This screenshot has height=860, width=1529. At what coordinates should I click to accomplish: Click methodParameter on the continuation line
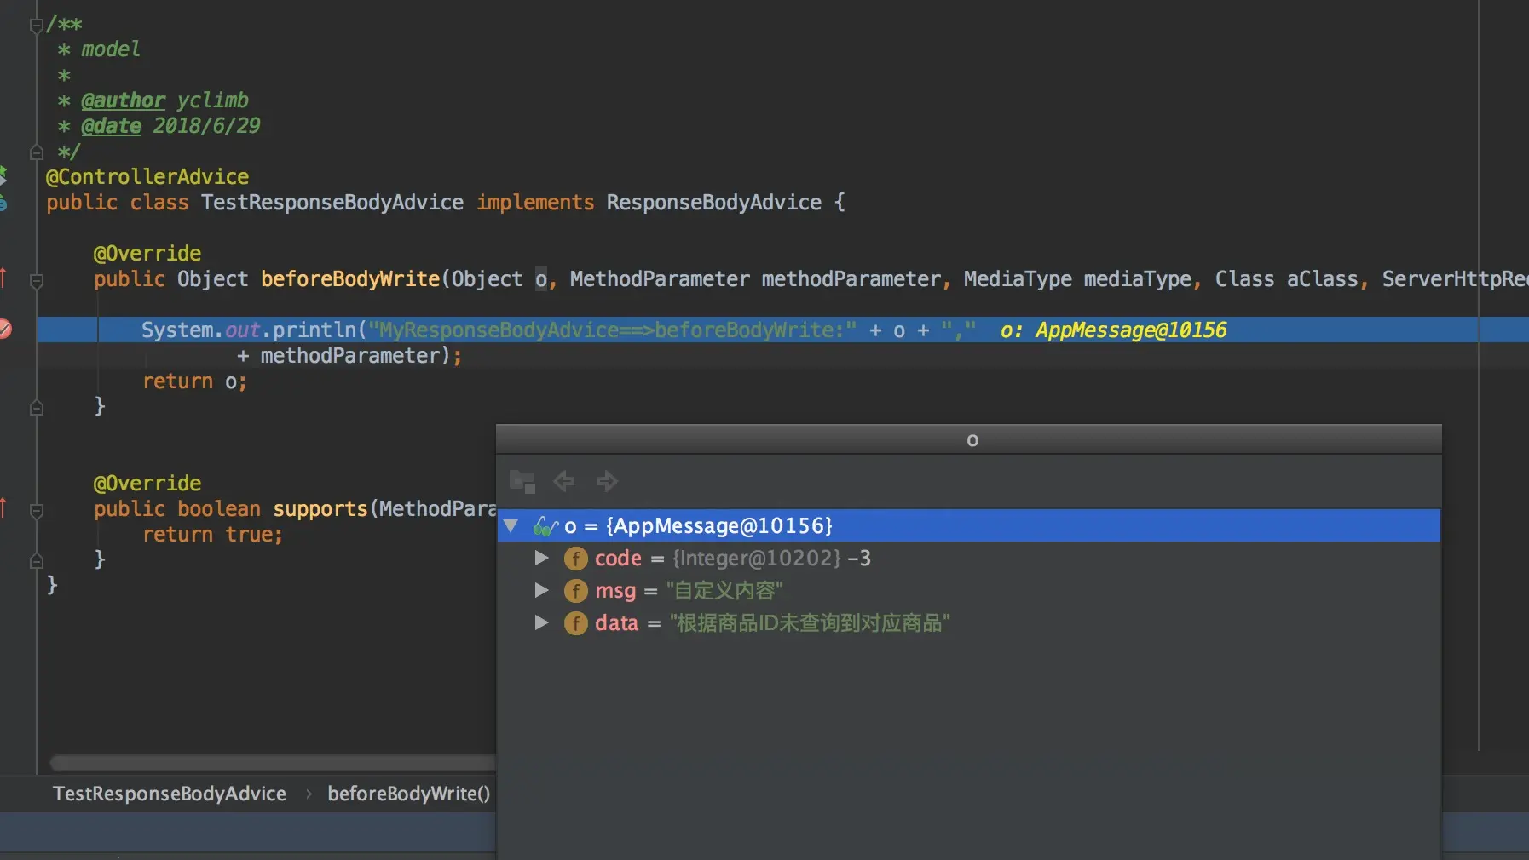pyautogui.click(x=350, y=356)
